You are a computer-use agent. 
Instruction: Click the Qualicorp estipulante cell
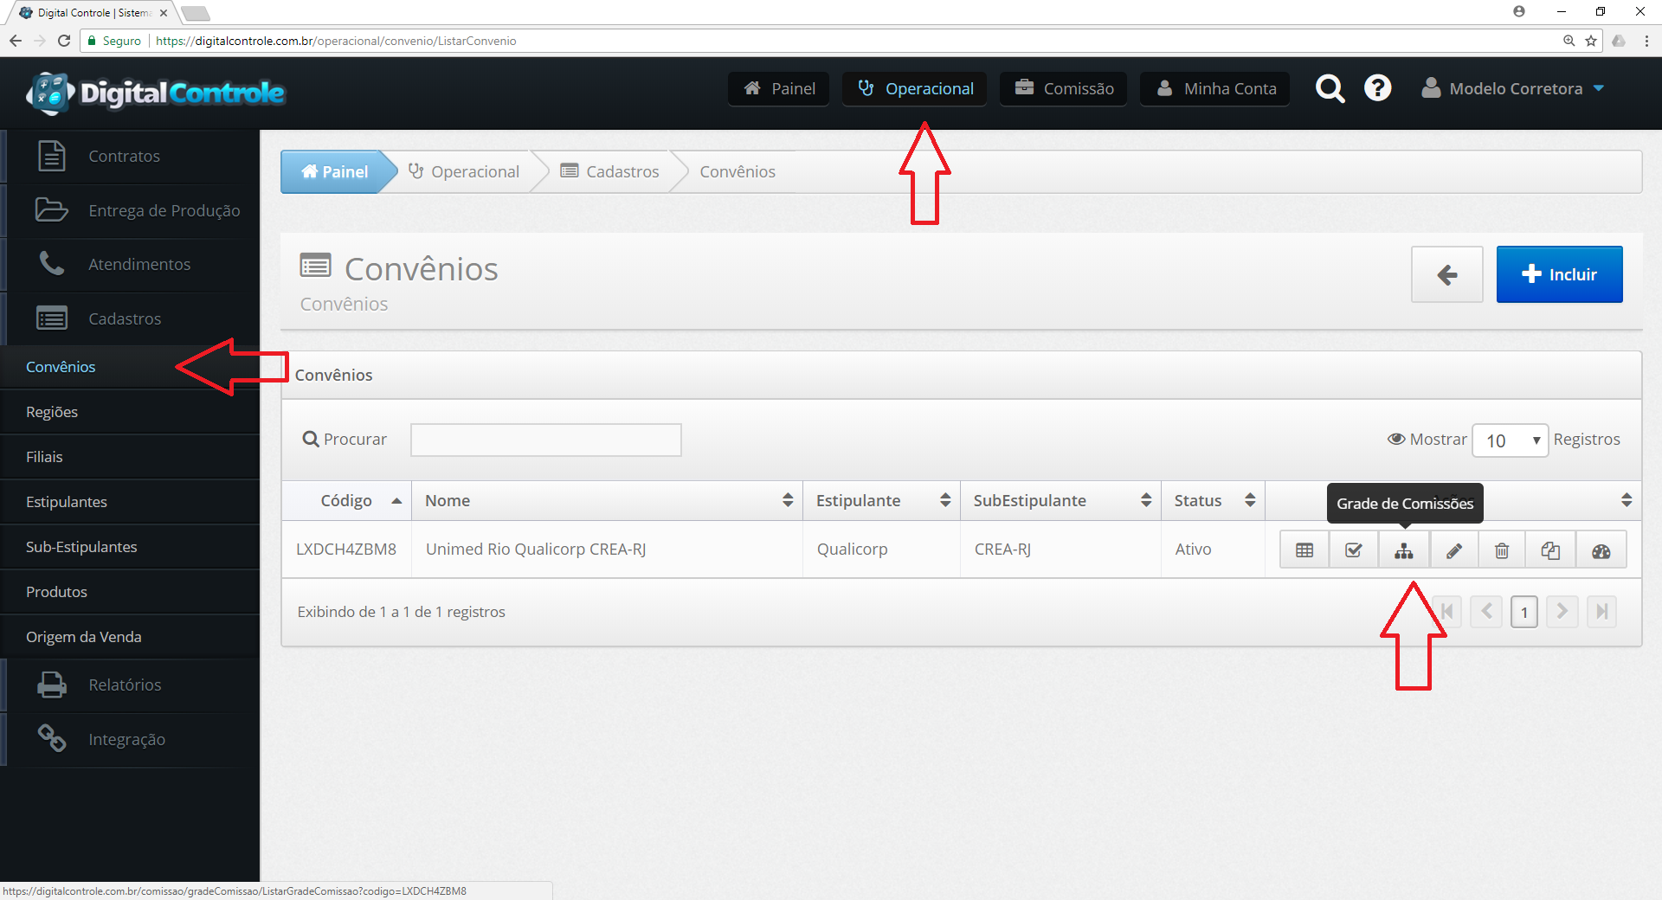853,550
